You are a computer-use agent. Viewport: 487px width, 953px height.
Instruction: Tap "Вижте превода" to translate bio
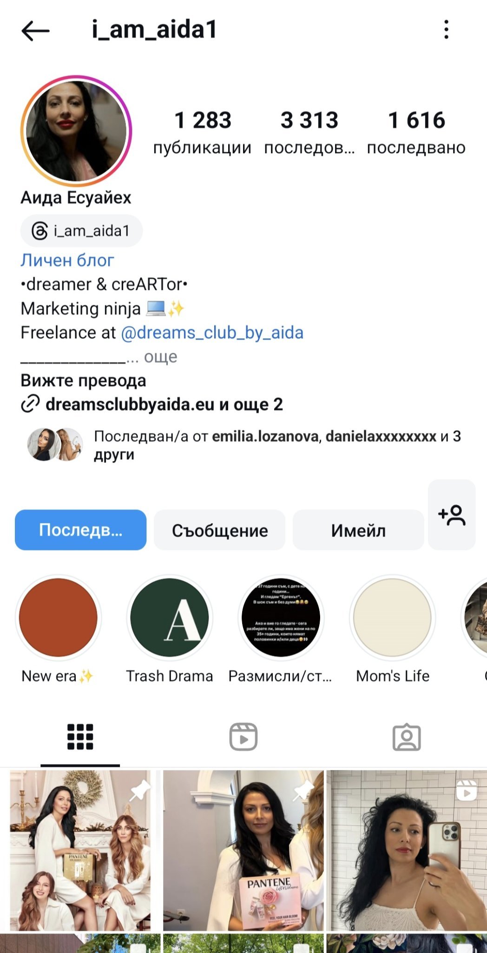coord(83,381)
